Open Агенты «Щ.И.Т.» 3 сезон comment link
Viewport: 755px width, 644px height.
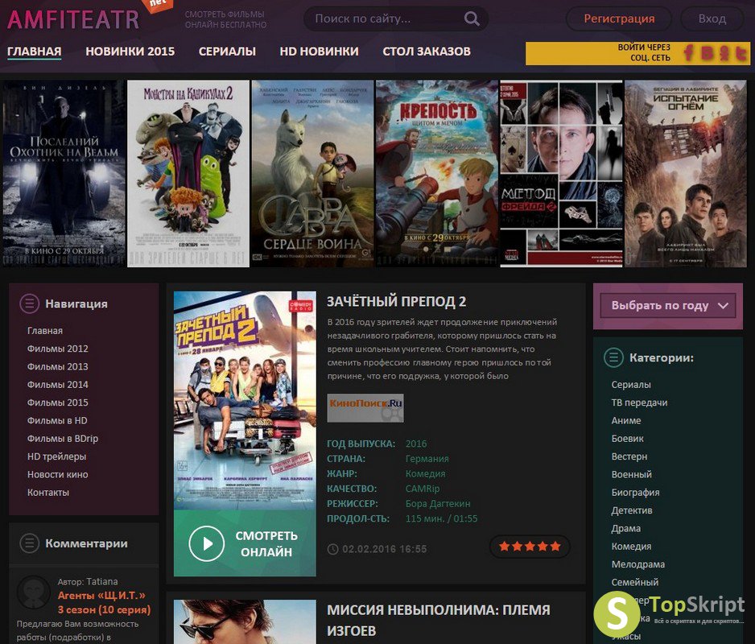coord(104,603)
